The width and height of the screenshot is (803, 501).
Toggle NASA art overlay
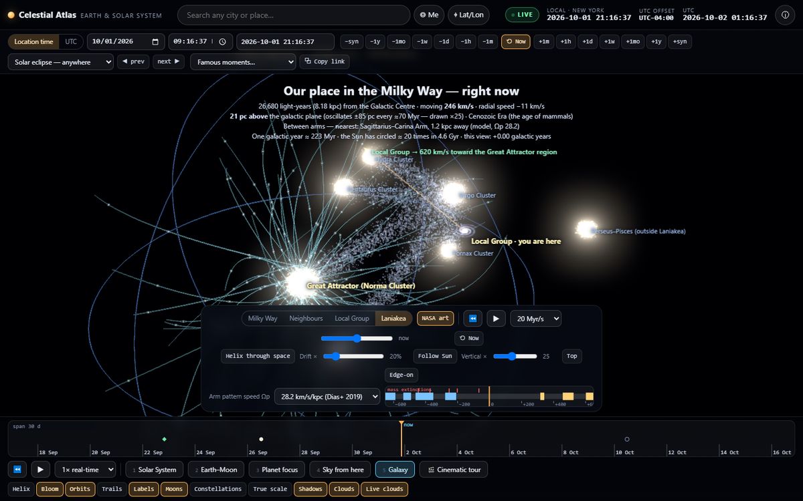point(435,319)
